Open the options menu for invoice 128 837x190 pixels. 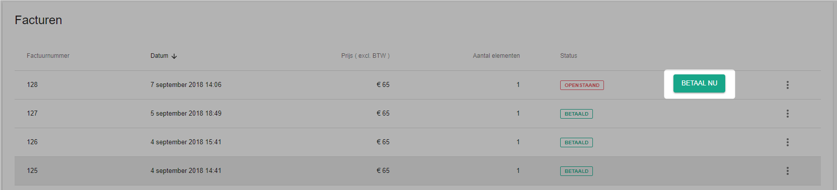787,85
